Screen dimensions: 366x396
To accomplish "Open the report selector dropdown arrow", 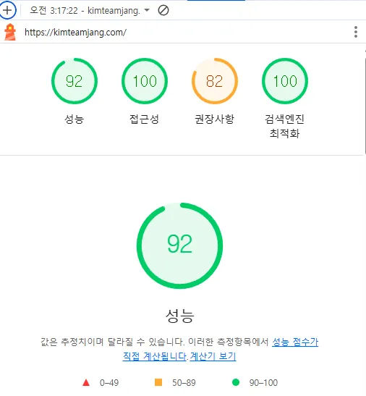I will [x=147, y=10].
